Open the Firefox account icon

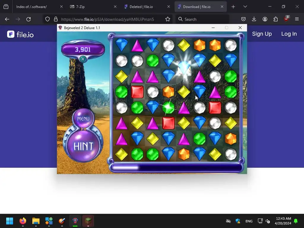[265, 19]
